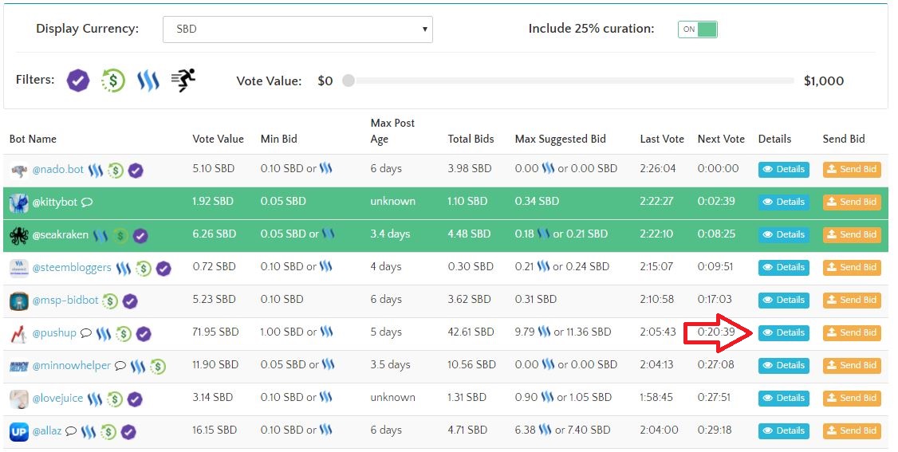898x452 pixels.
Task: Click the Vote Value slider handle
Action: (x=348, y=81)
